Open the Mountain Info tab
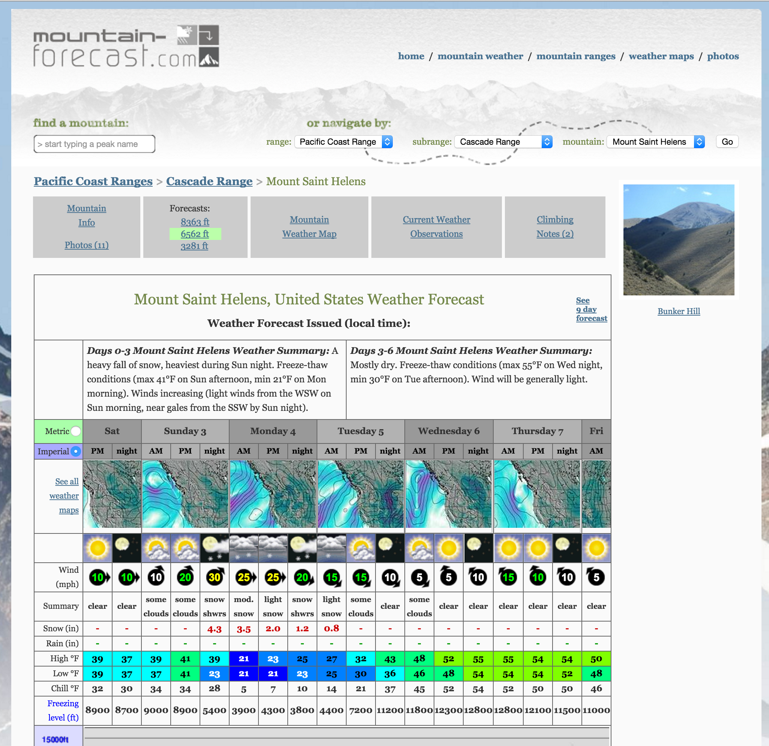Viewport: 769px width, 746px height. (86, 215)
